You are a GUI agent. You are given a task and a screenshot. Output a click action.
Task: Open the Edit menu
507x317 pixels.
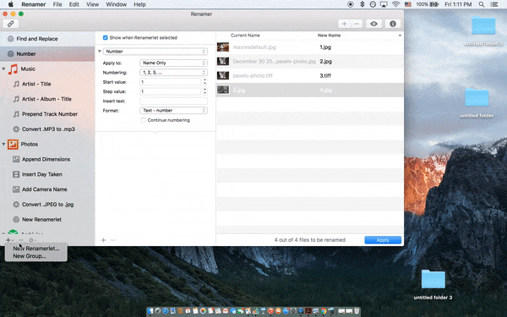(74, 4)
